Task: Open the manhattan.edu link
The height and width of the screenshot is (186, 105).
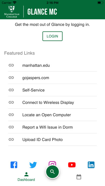Action: pyautogui.click(x=52, y=65)
